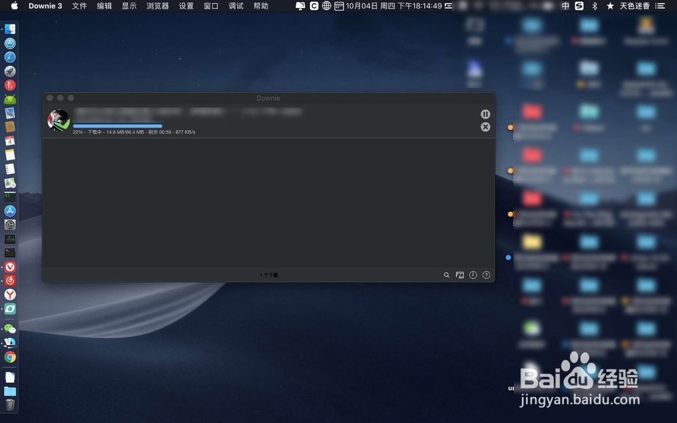This screenshot has width=677, height=423.
Task: Open Maps icon in the Dock
Action: (x=10, y=183)
